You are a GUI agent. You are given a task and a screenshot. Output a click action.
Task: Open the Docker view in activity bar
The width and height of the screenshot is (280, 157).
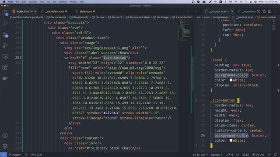coord(5,78)
